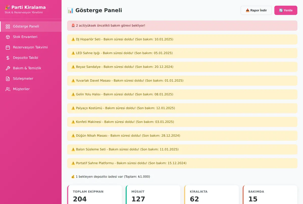303x204 pixels.
Task: Click the money bag icon in deposit notice
Action: pos(73,177)
